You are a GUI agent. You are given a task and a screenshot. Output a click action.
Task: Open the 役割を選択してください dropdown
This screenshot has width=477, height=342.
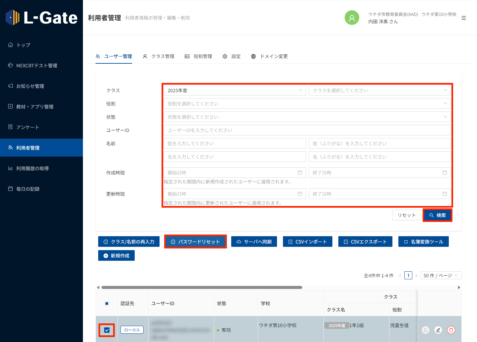click(x=307, y=104)
